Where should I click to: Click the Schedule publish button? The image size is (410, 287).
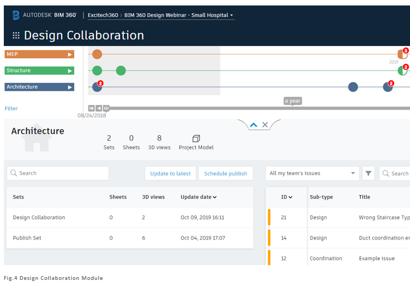pyautogui.click(x=225, y=173)
